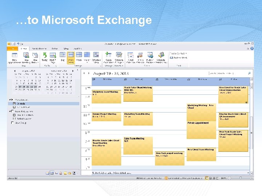Collapse the Team calendars group

pos(10,111)
